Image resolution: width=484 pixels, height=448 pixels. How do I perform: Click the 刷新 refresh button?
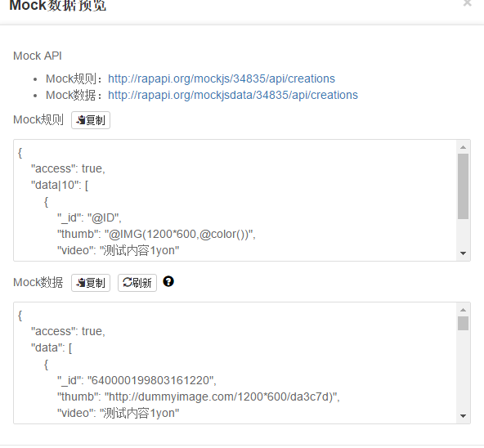[137, 283]
